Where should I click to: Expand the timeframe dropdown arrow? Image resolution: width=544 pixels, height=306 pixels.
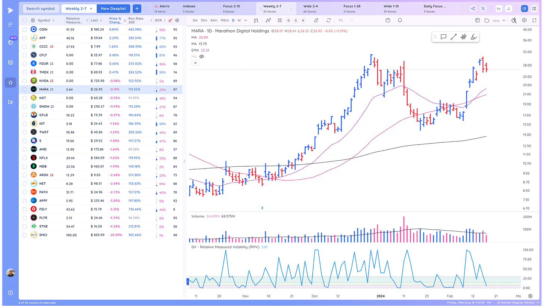click(245, 21)
